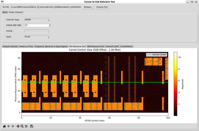Open the Seed dropdown

pos(37,37)
